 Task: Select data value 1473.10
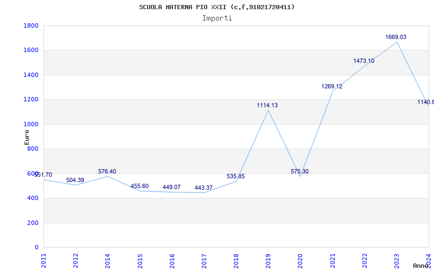[364, 61]
